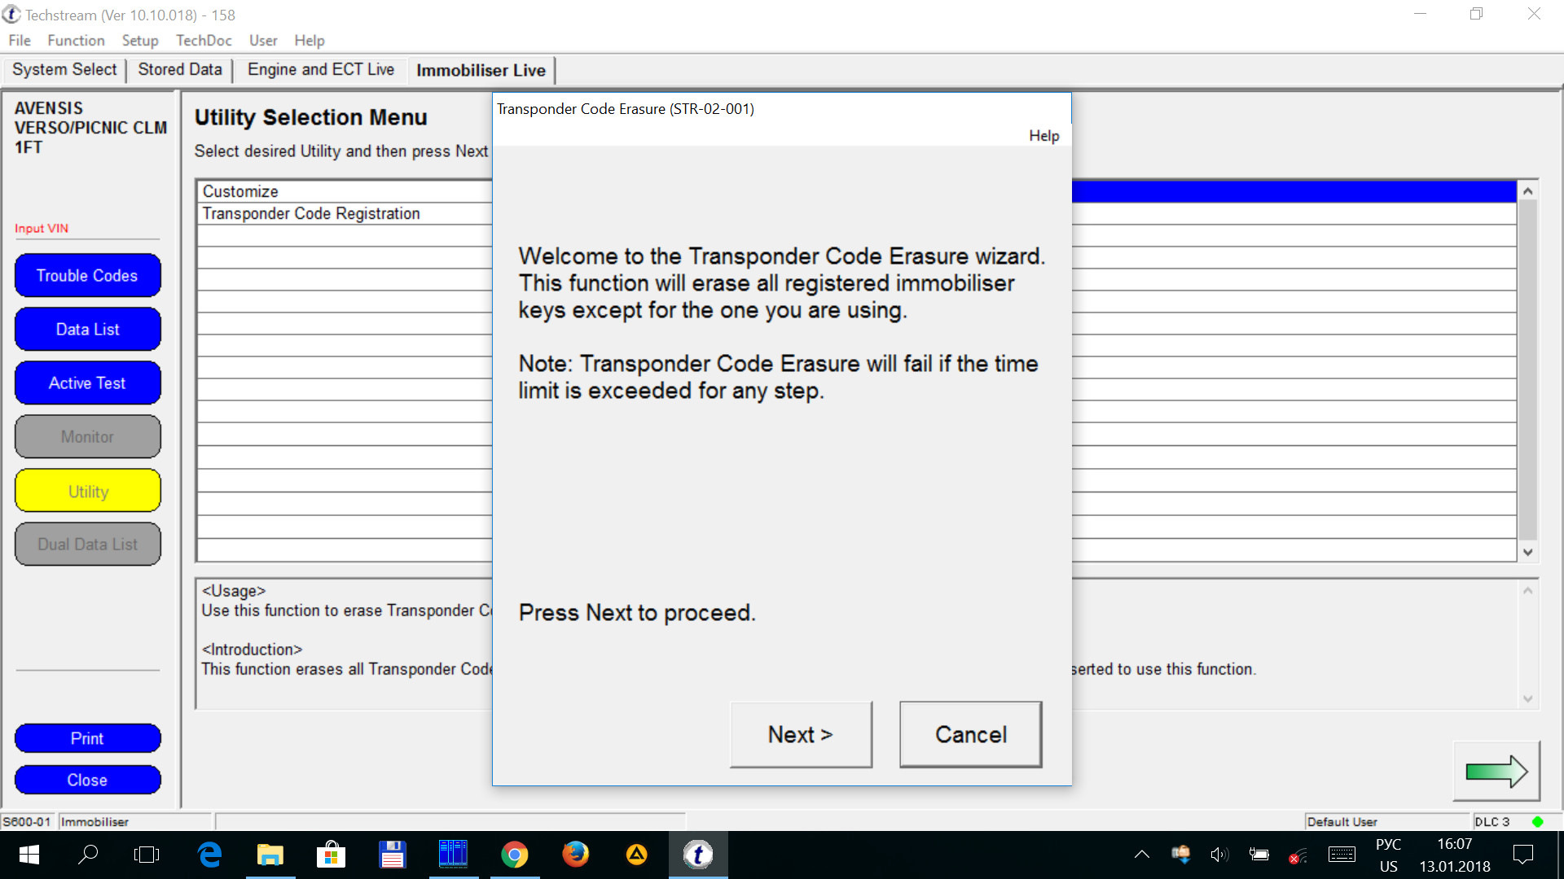Click the Data List button
The image size is (1564, 879).
[87, 329]
